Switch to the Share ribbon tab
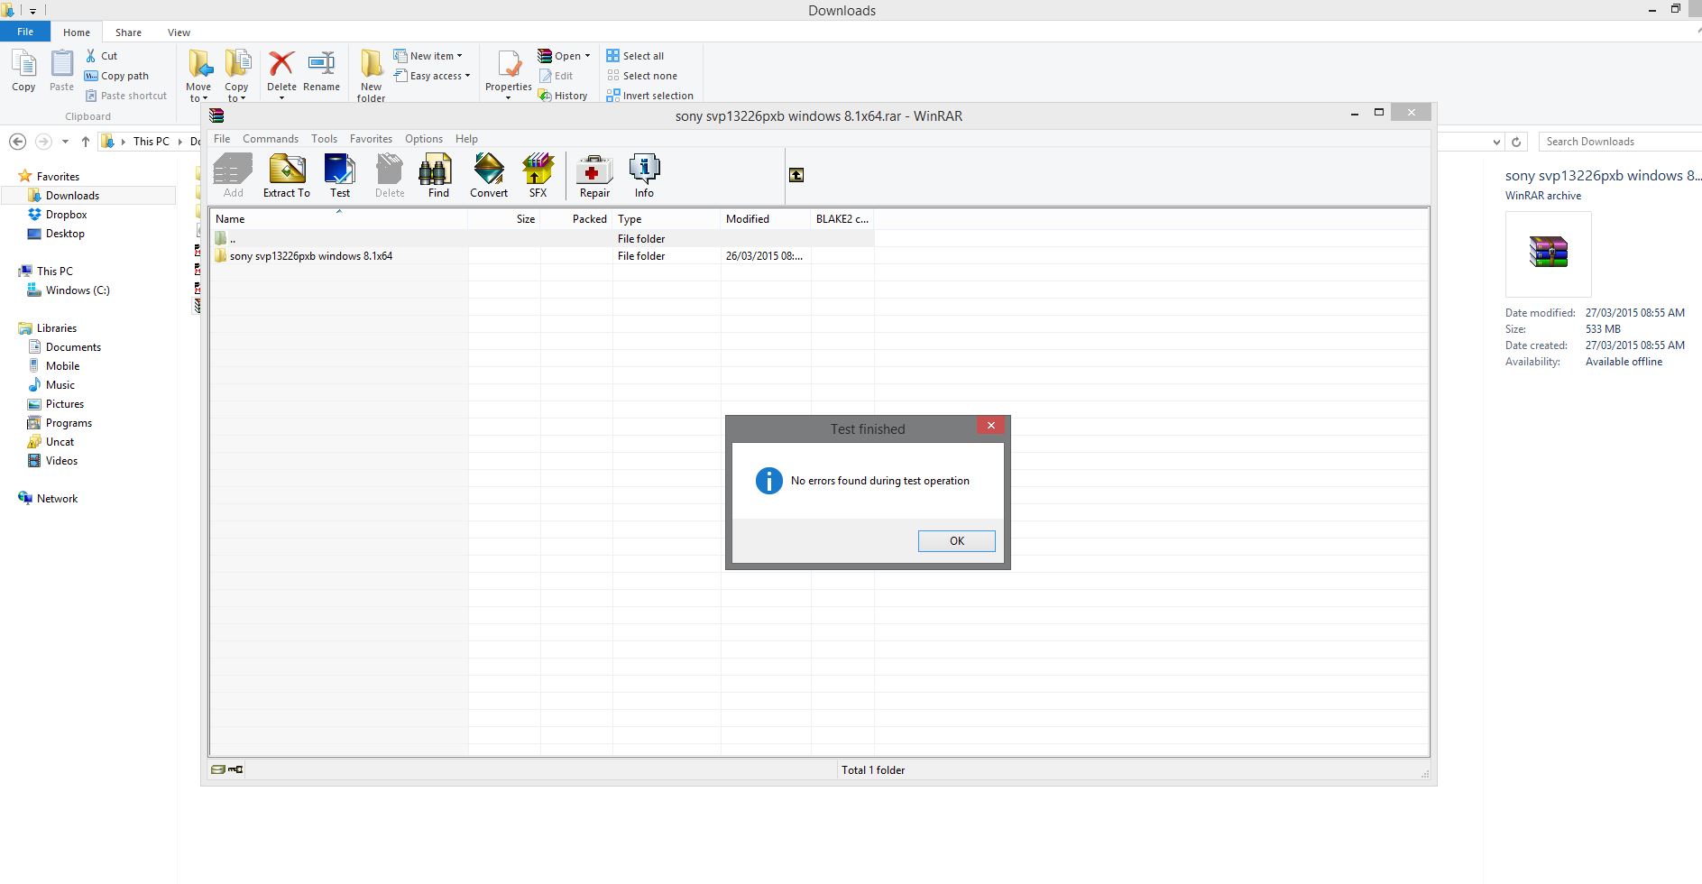1702x884 pixels. (x=128, y=32)
